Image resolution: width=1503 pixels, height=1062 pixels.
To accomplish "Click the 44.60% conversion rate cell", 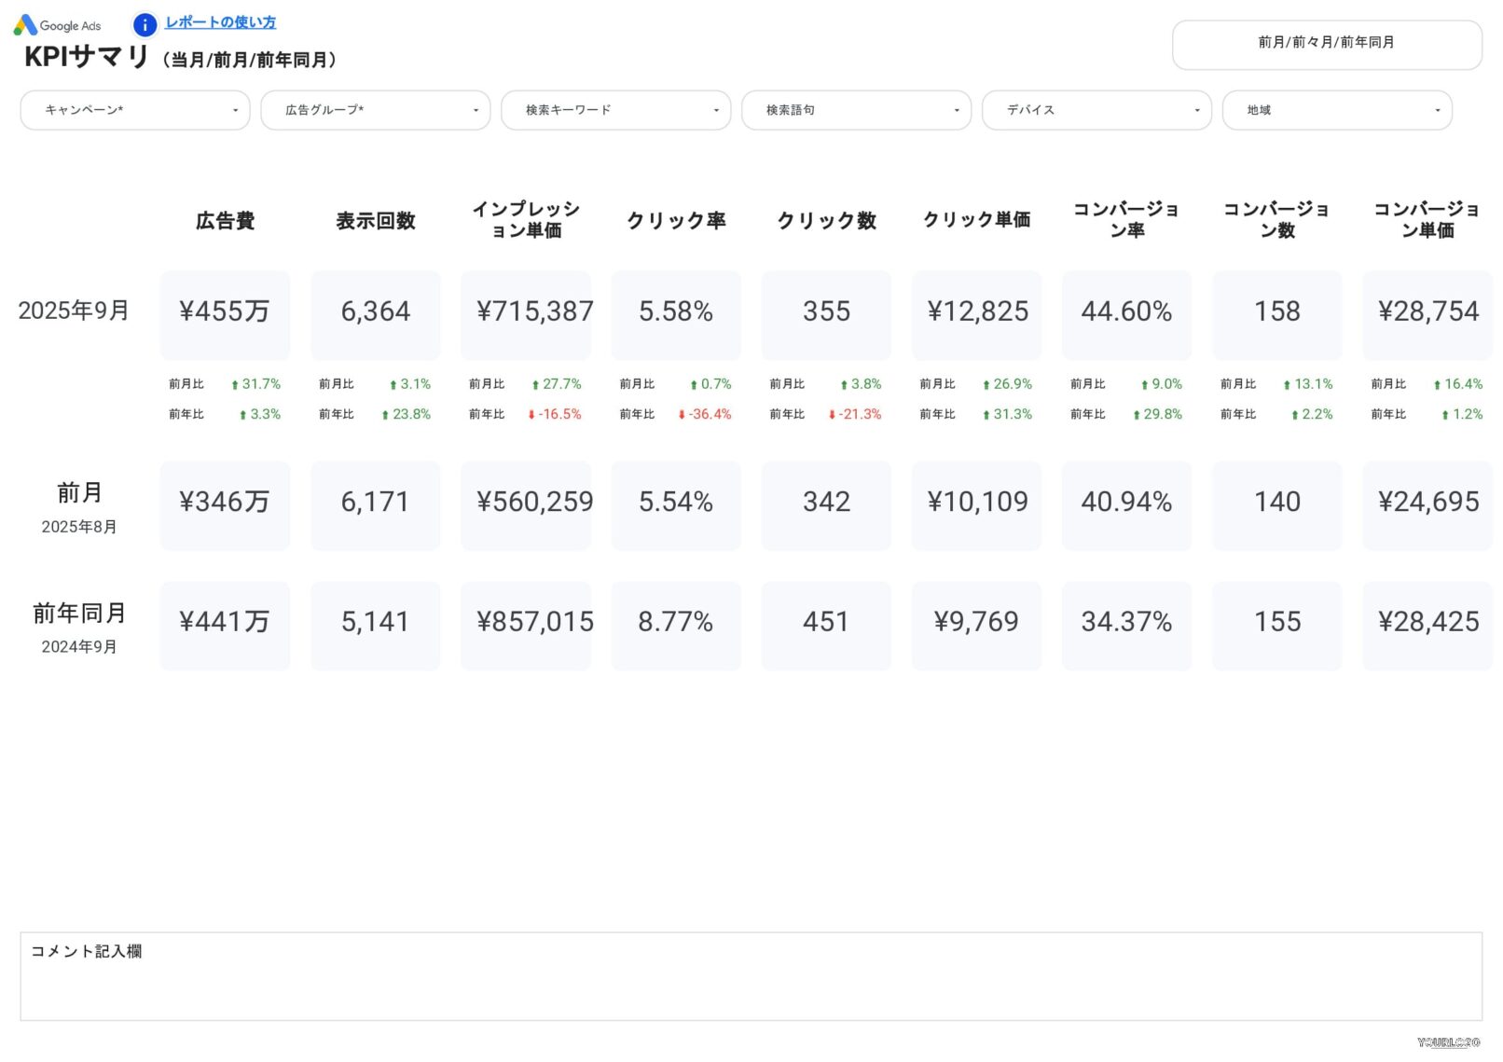I will pyautogui.click(x=1126, y=314).
